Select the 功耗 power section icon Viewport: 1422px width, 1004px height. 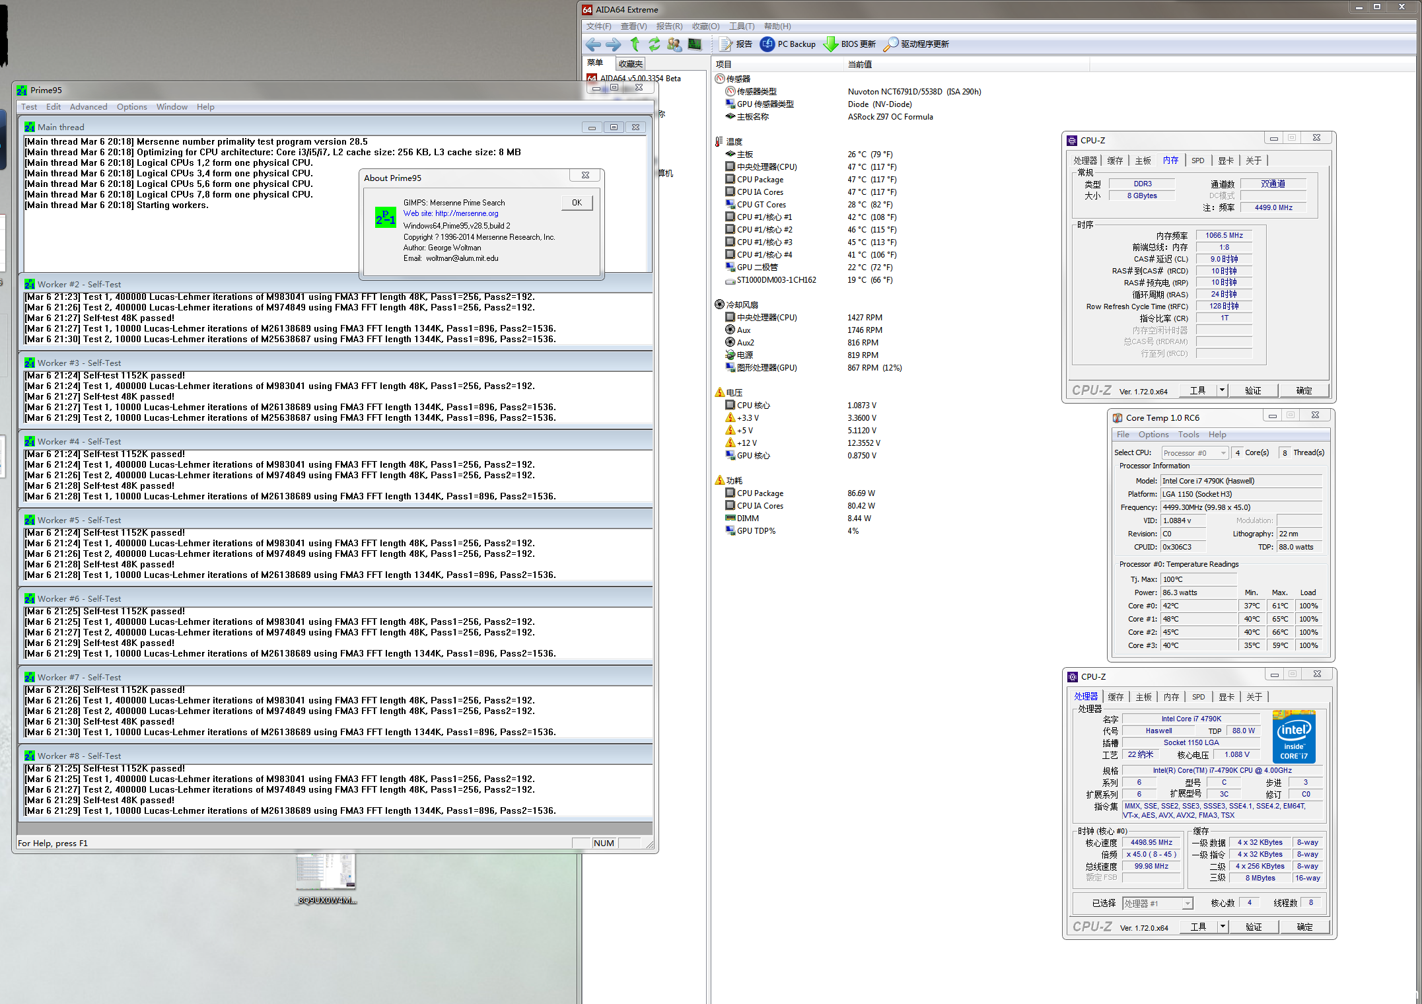point(720,480)
